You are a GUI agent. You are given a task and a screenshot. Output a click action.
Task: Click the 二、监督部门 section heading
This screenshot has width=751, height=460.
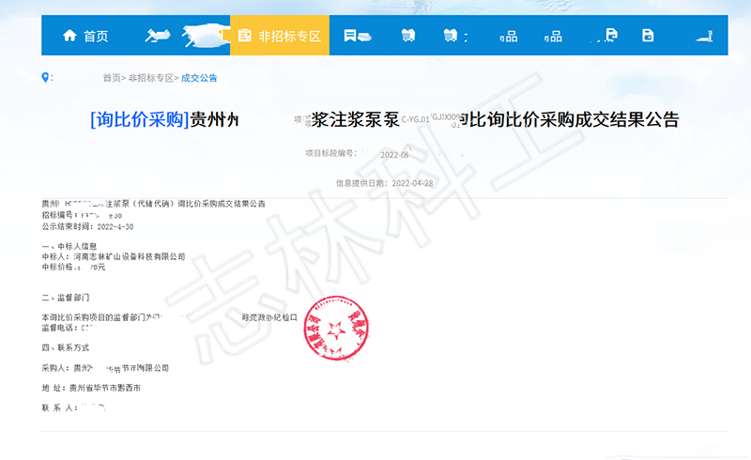(x=66, y=298)
